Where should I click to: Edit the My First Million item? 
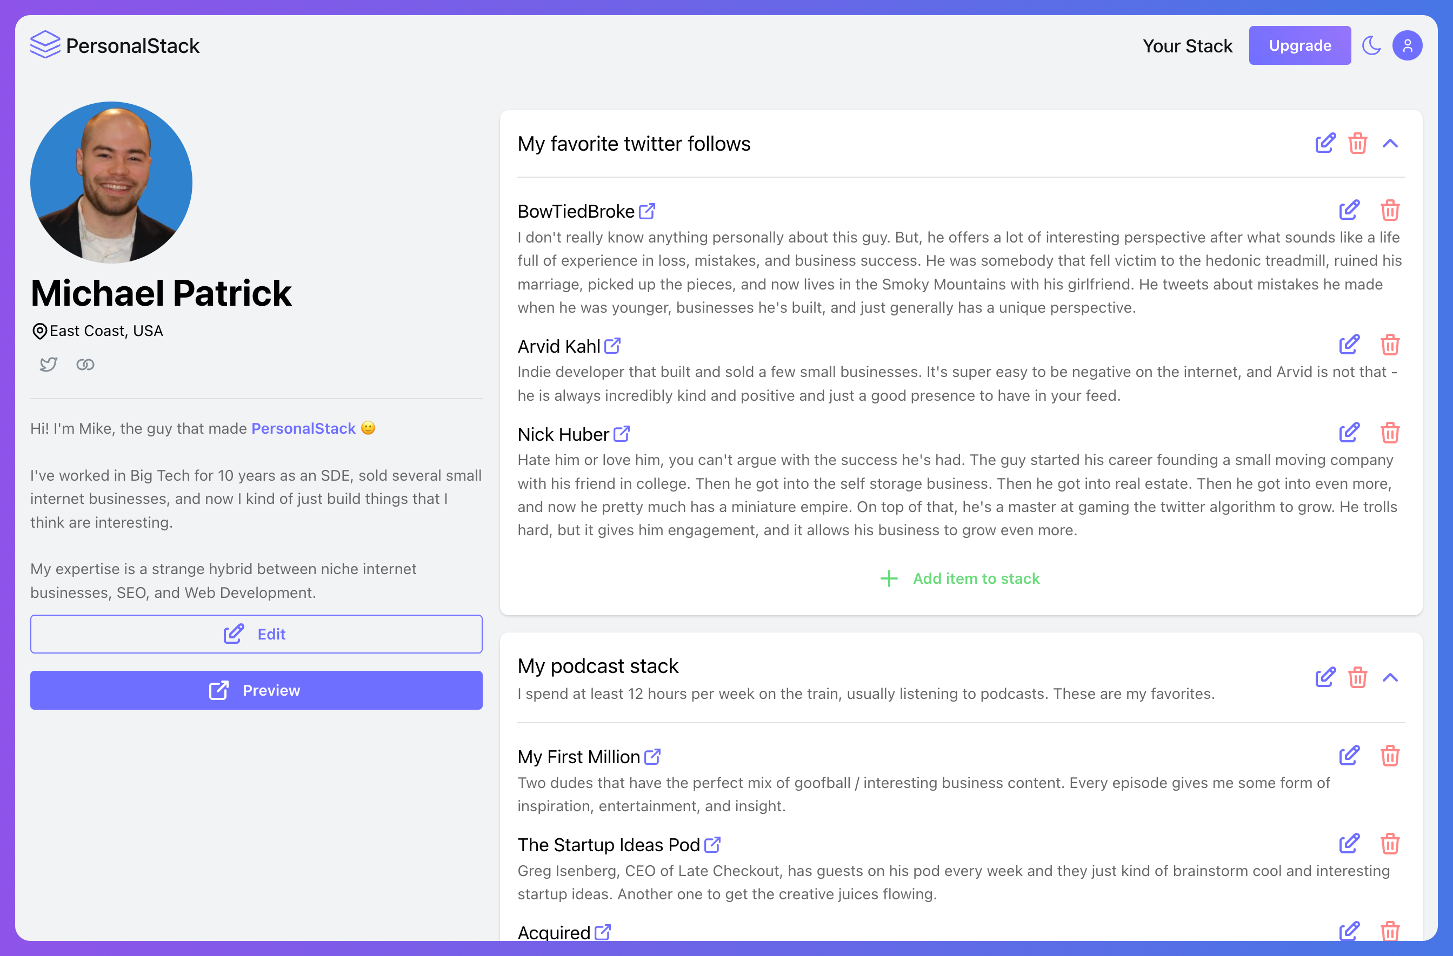tap(1349, 755)
